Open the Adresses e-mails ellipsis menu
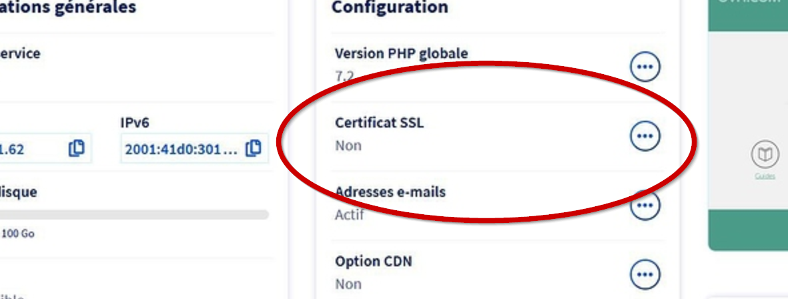Screen dimensions: 788x299 click(645, 205)
